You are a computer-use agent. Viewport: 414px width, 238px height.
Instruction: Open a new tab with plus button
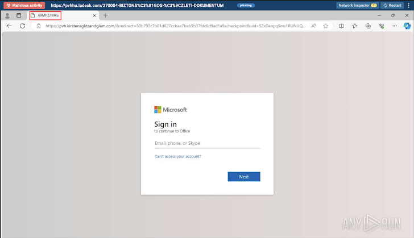pyautogui.click(x=105, y=15)
